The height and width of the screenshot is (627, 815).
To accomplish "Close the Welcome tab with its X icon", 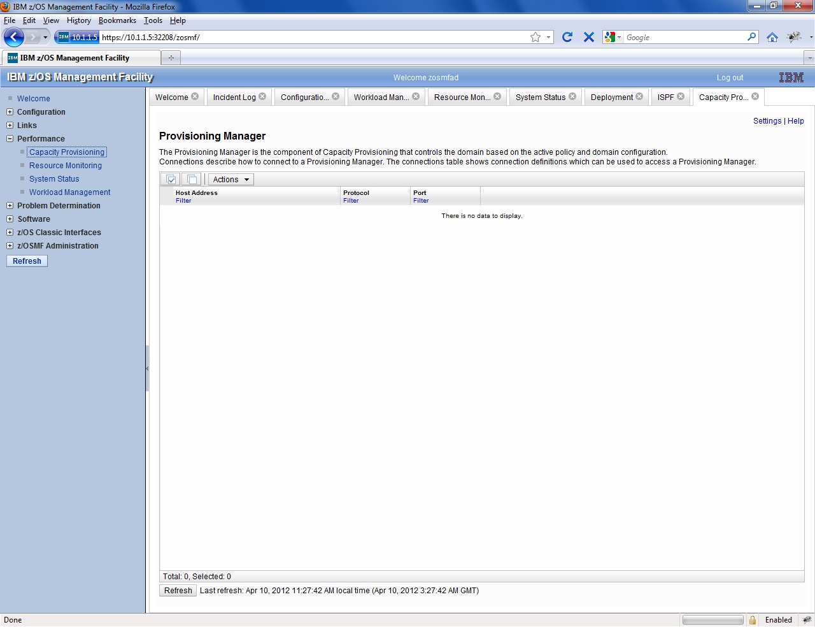I will [195, 96].
